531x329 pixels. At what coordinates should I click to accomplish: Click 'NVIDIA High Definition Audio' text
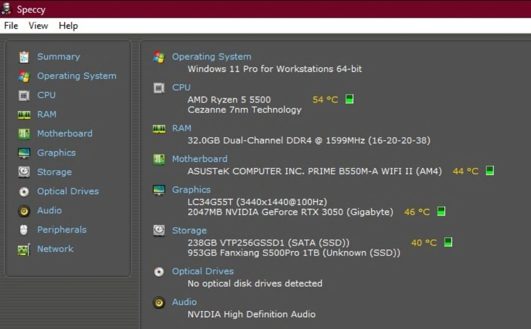tap(251, 314)
